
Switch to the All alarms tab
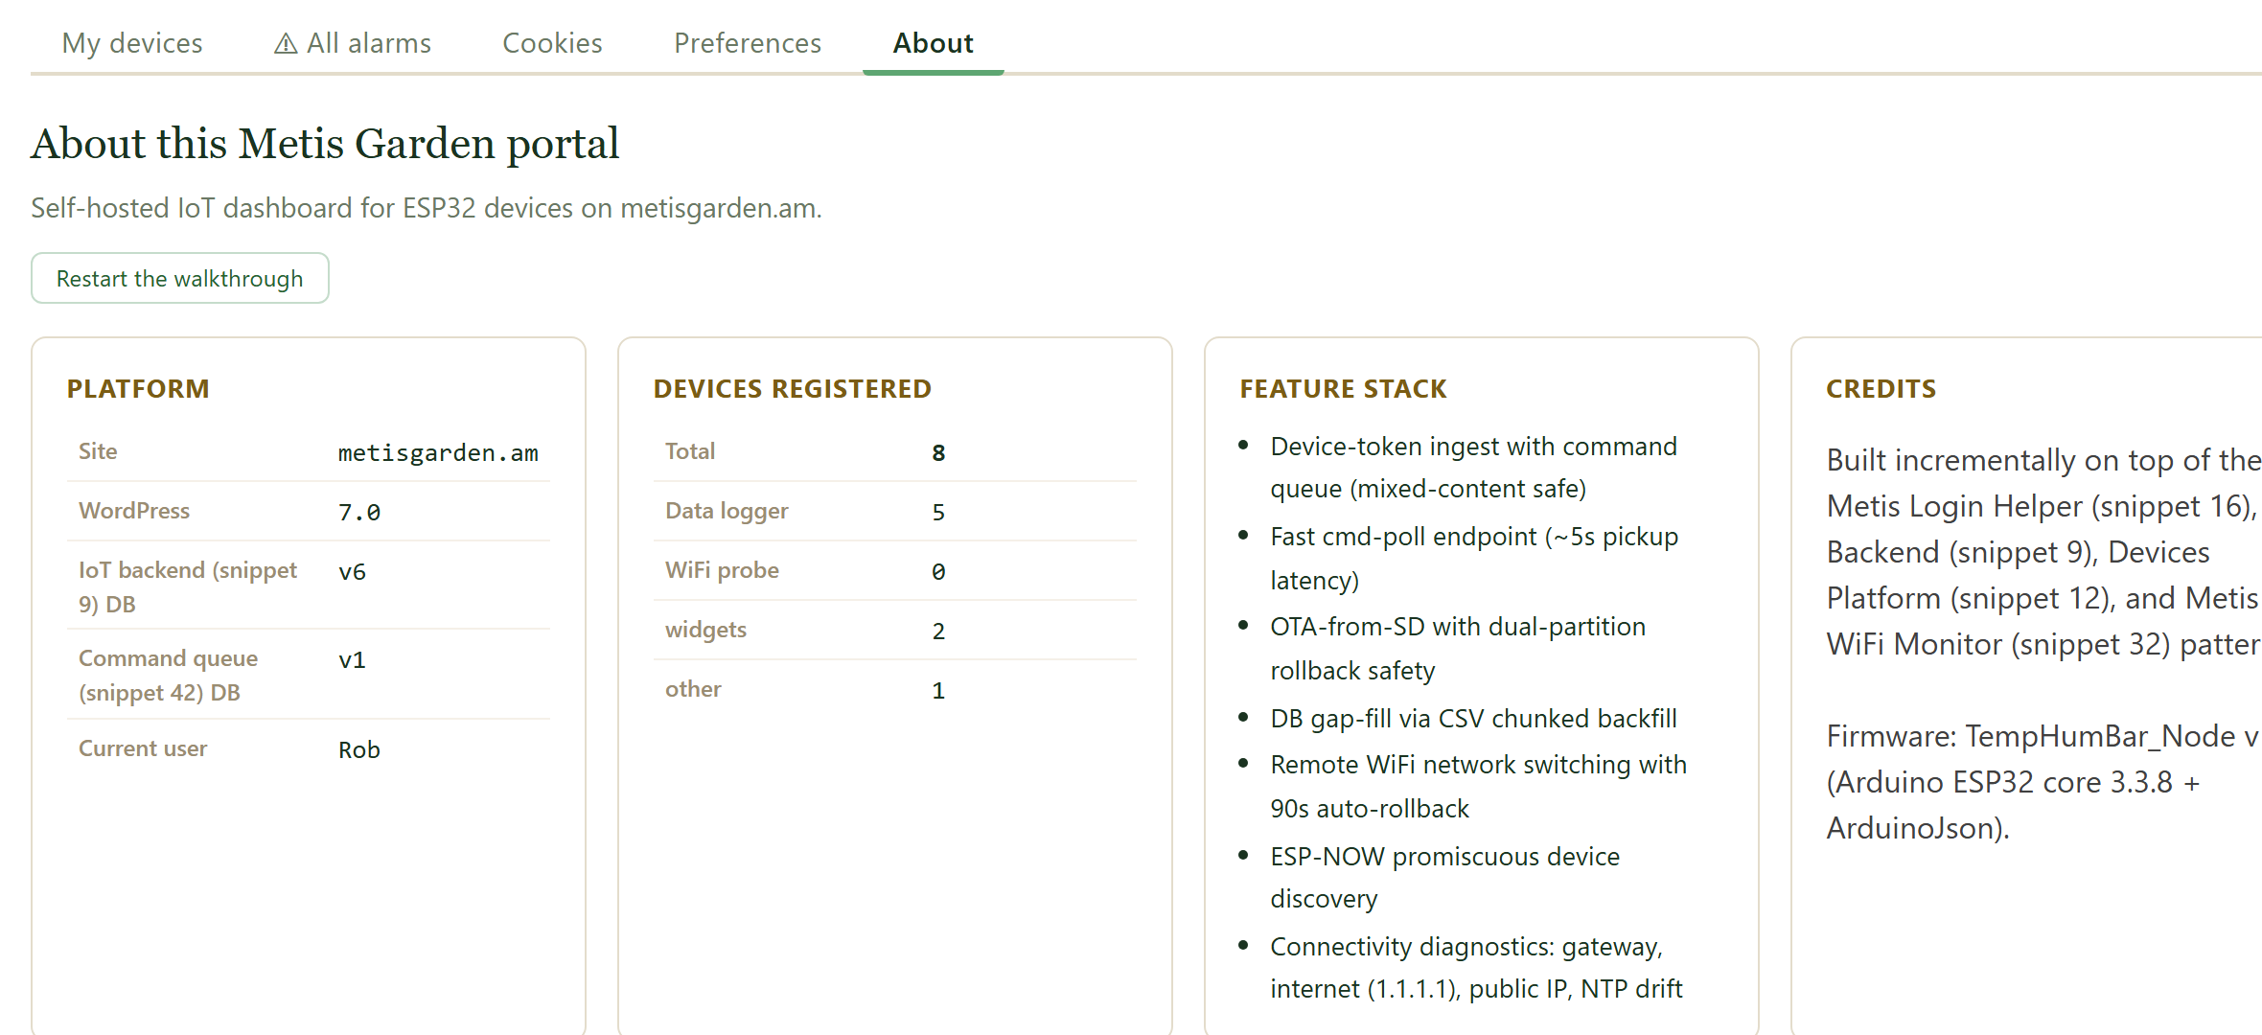click(x=353, y=43)
